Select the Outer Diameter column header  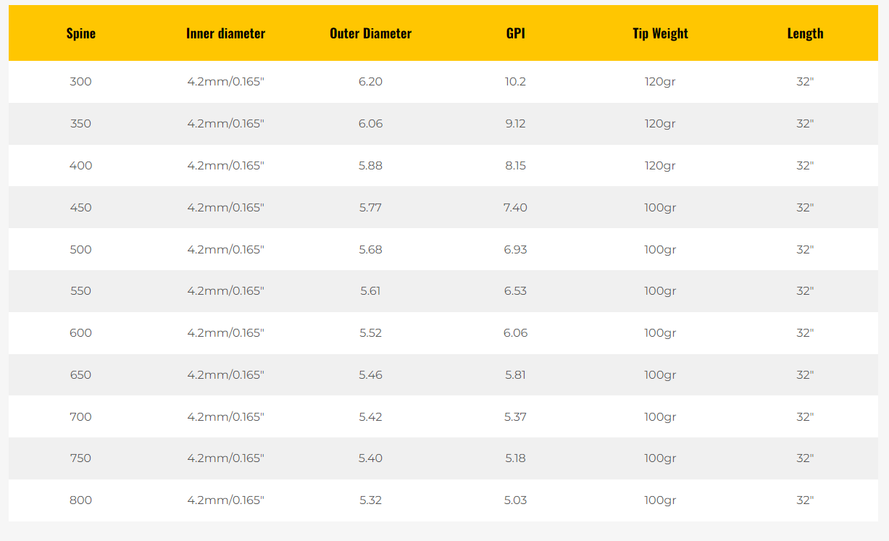(370, 33)
